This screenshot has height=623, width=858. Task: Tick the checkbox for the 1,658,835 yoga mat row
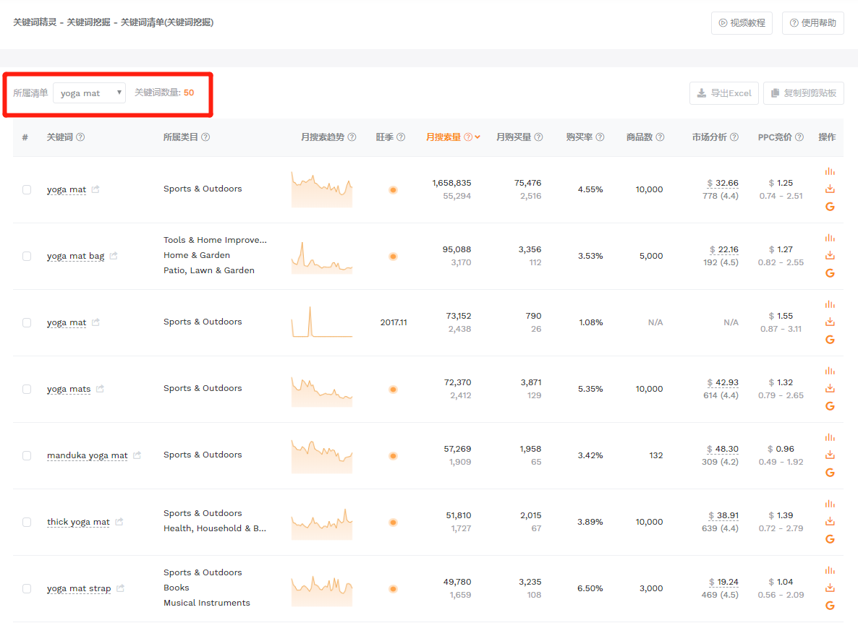(x=27, y=189)
